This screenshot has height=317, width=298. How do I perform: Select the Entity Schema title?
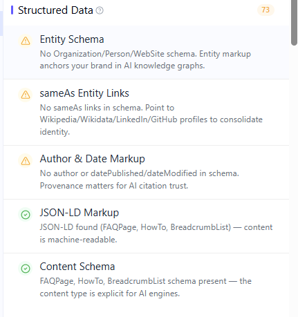pyautogui.click(x=72, y=39)
